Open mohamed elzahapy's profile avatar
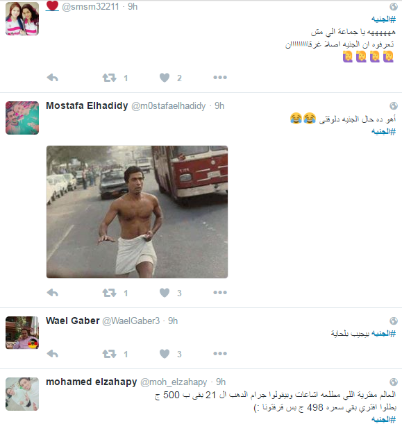The width and height of the screenshot is (402, 426). coord(22,394)
